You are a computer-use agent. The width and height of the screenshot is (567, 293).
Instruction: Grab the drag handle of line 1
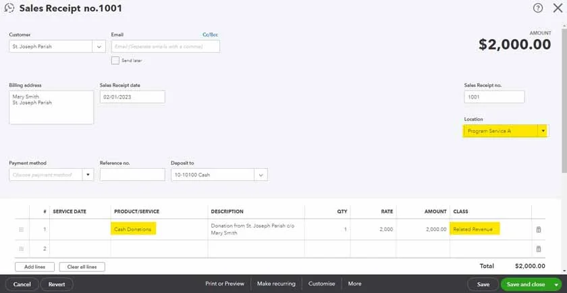click(22, 230)
